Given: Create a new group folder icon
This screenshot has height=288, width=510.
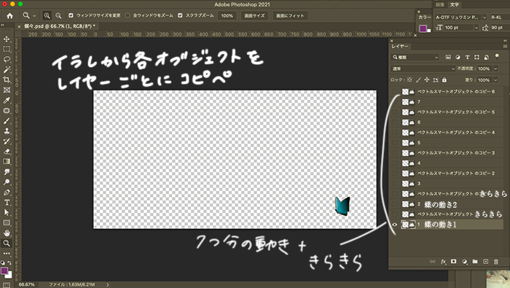Looking at the screenshot, I should coord(475,262).
